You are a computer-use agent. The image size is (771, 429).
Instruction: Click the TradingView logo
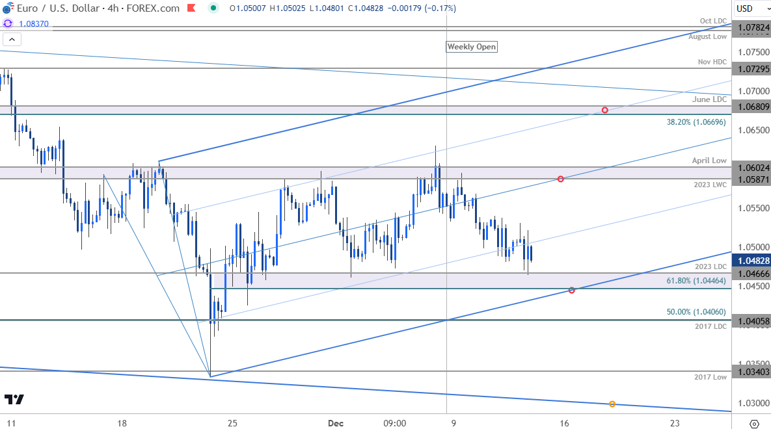pyautogui.click(x=14, y=399)
